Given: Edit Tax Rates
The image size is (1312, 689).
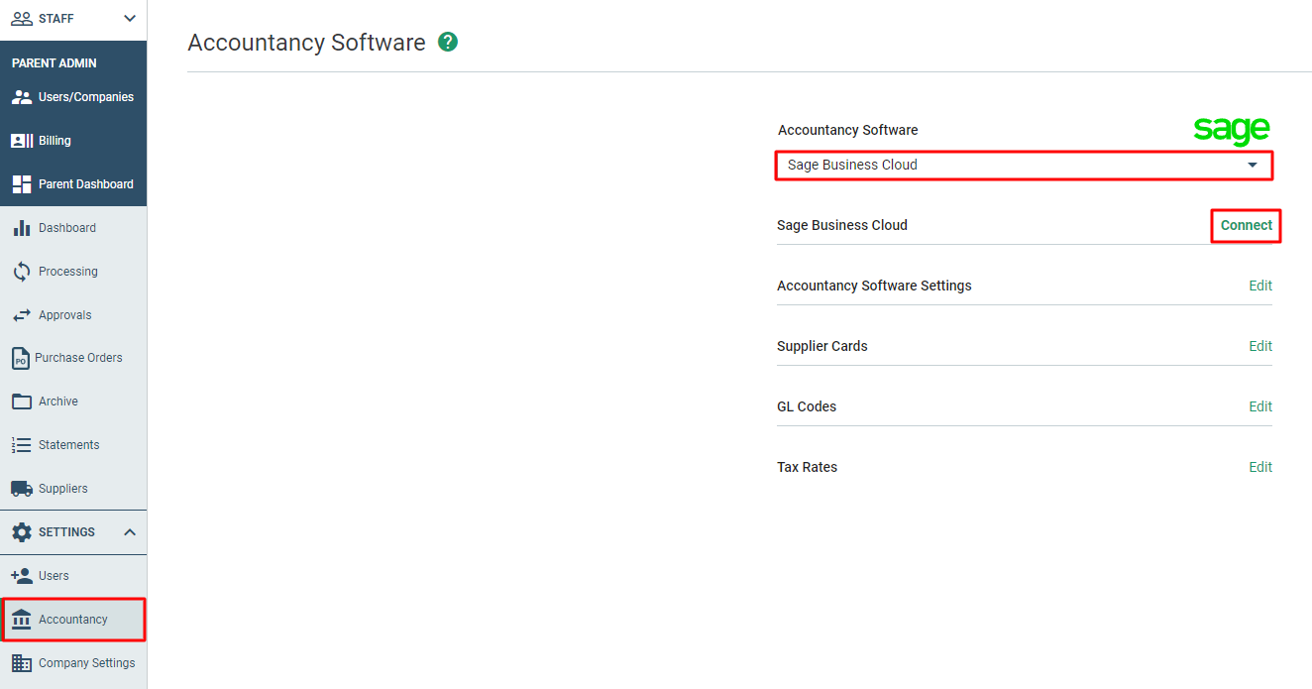Looking at the screenshot, I should [x=1260, y=467].
